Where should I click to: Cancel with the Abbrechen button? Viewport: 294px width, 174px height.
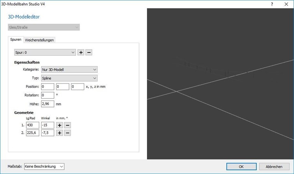coord(274,167)
